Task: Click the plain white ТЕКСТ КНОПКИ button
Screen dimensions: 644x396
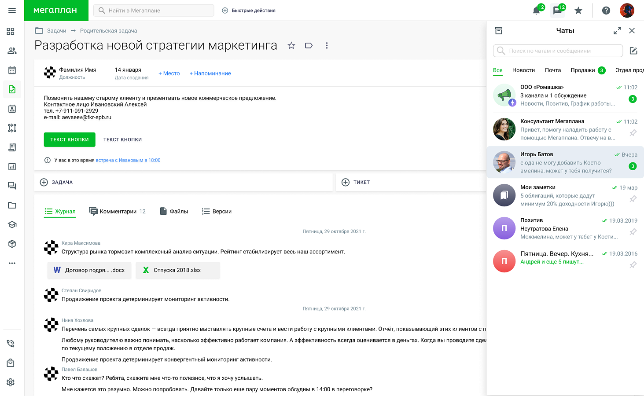Action: coord(122,139)
